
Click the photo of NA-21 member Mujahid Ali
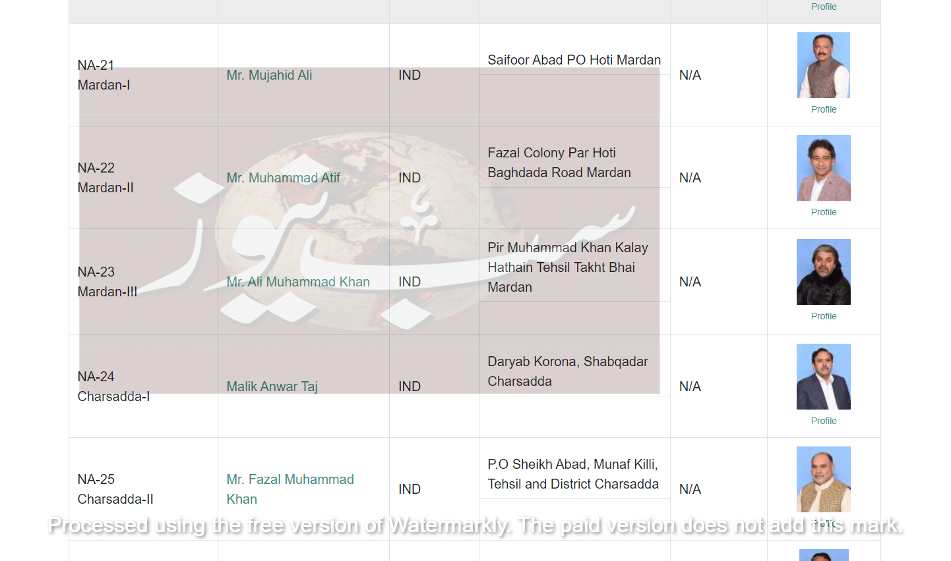pos(824,65)
